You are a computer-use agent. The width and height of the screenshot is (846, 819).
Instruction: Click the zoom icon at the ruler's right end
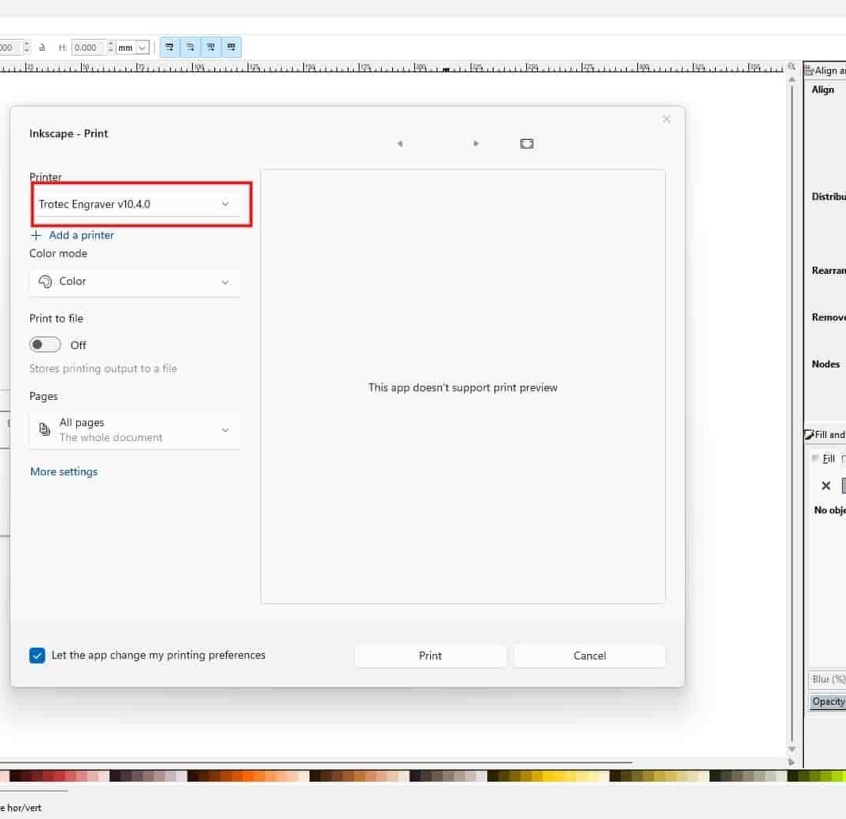coord(791,67)
